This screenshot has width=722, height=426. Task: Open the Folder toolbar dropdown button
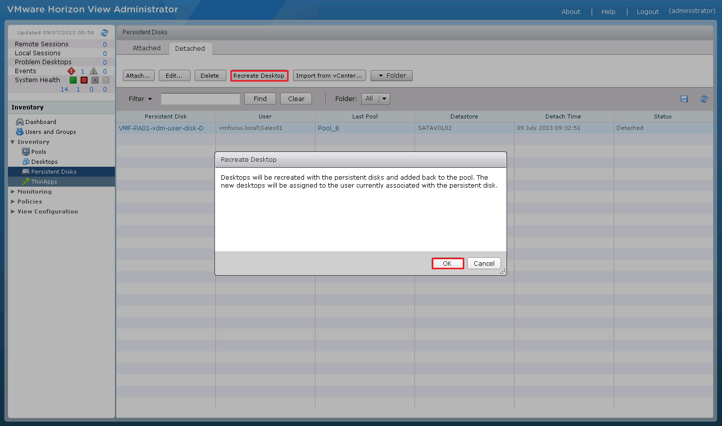[x=391, y=76]
